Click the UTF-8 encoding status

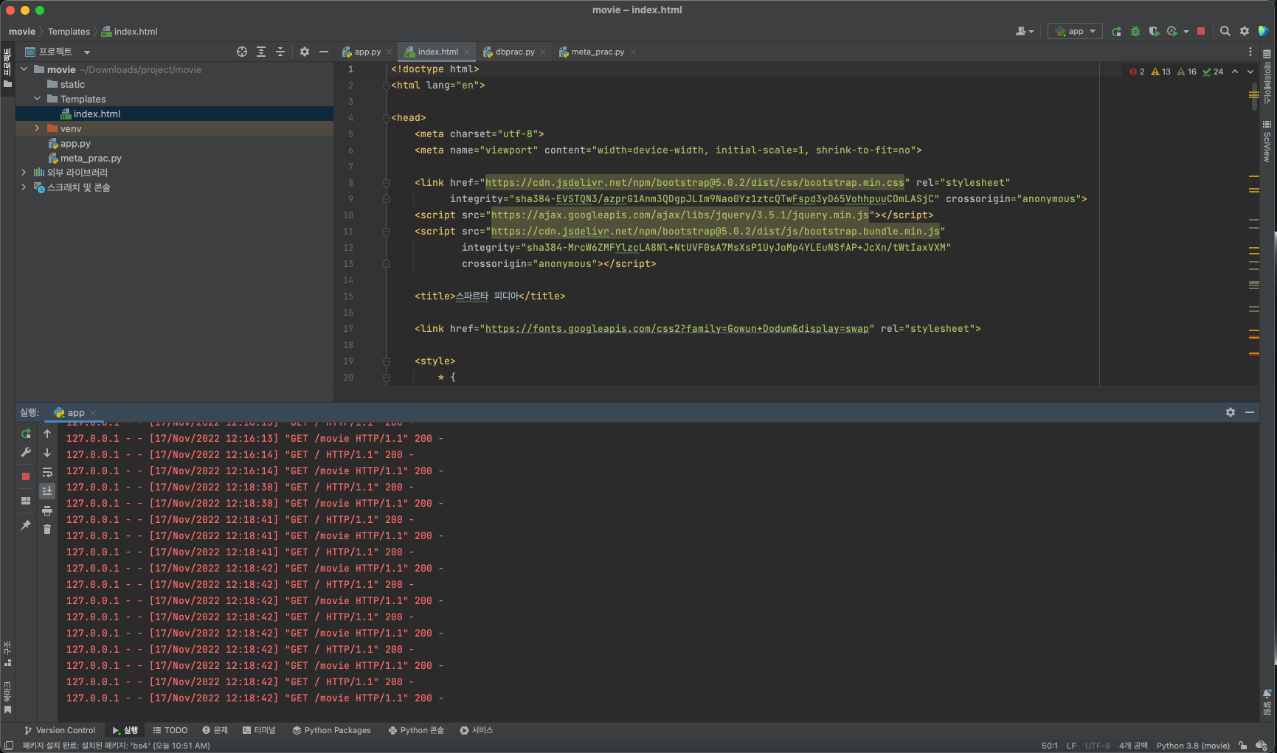1097,746
